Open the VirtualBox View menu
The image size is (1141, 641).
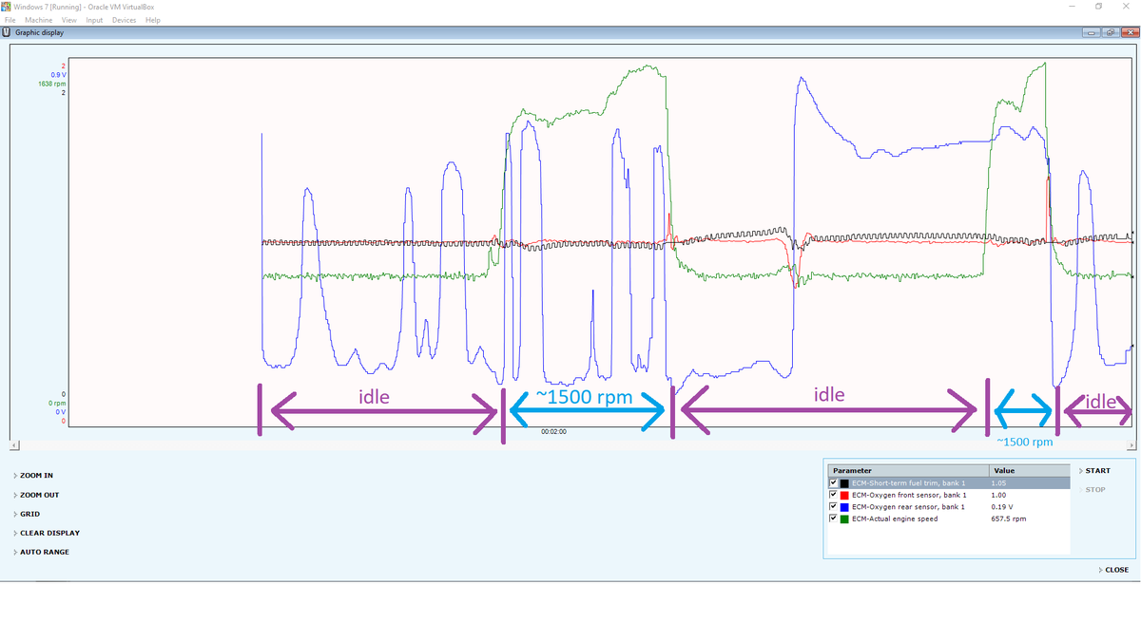pyautogui.click(x=68, y=20)
